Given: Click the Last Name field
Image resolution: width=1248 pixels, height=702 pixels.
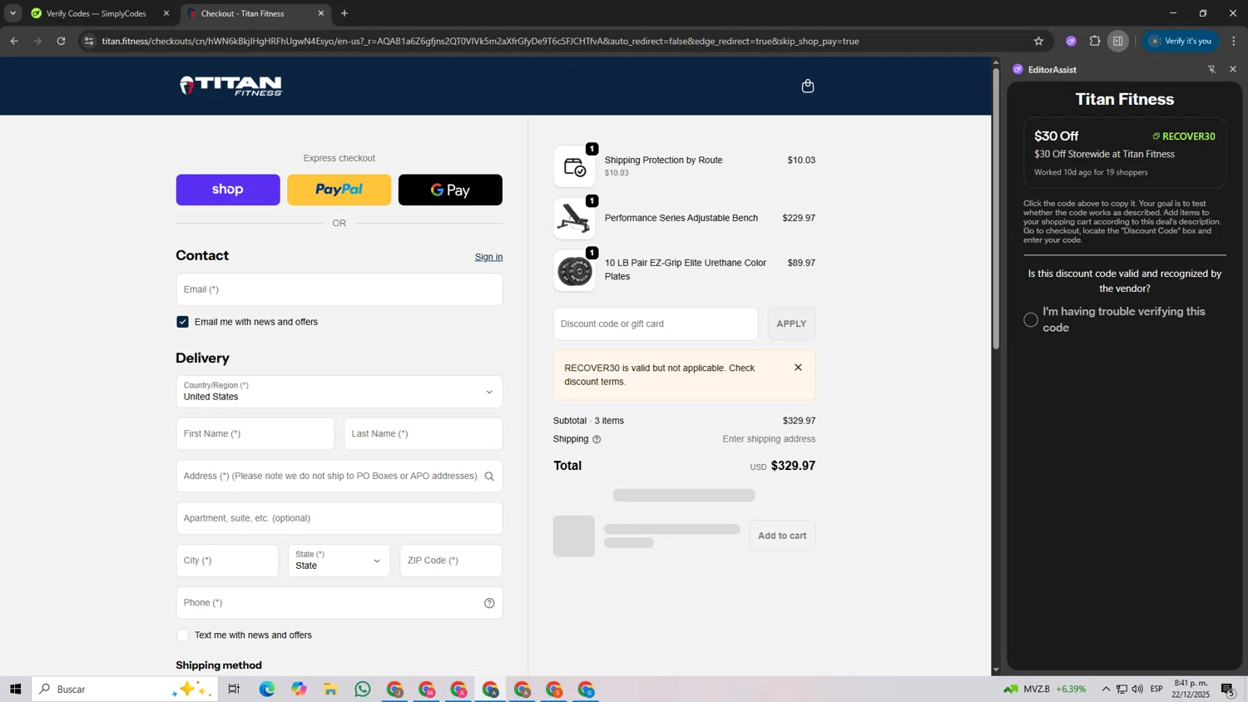Looking at the screenshot, I should tap(423, 434).
